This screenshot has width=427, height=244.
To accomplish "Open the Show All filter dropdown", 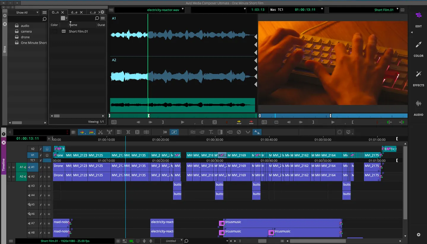I will [x=23, y=12].
